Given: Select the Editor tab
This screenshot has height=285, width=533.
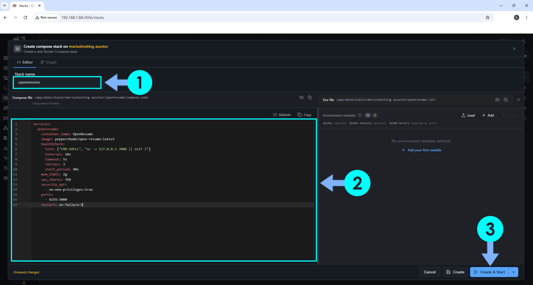Looking at the screenshot, I should pyautogui.click(x=25, y=62).
